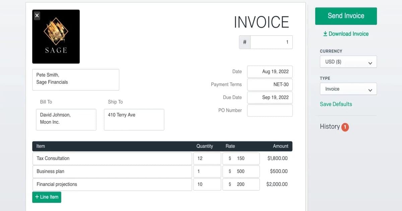Remove the SAGE logo with the X icon

pyautogui.click(x=37, y=15)
